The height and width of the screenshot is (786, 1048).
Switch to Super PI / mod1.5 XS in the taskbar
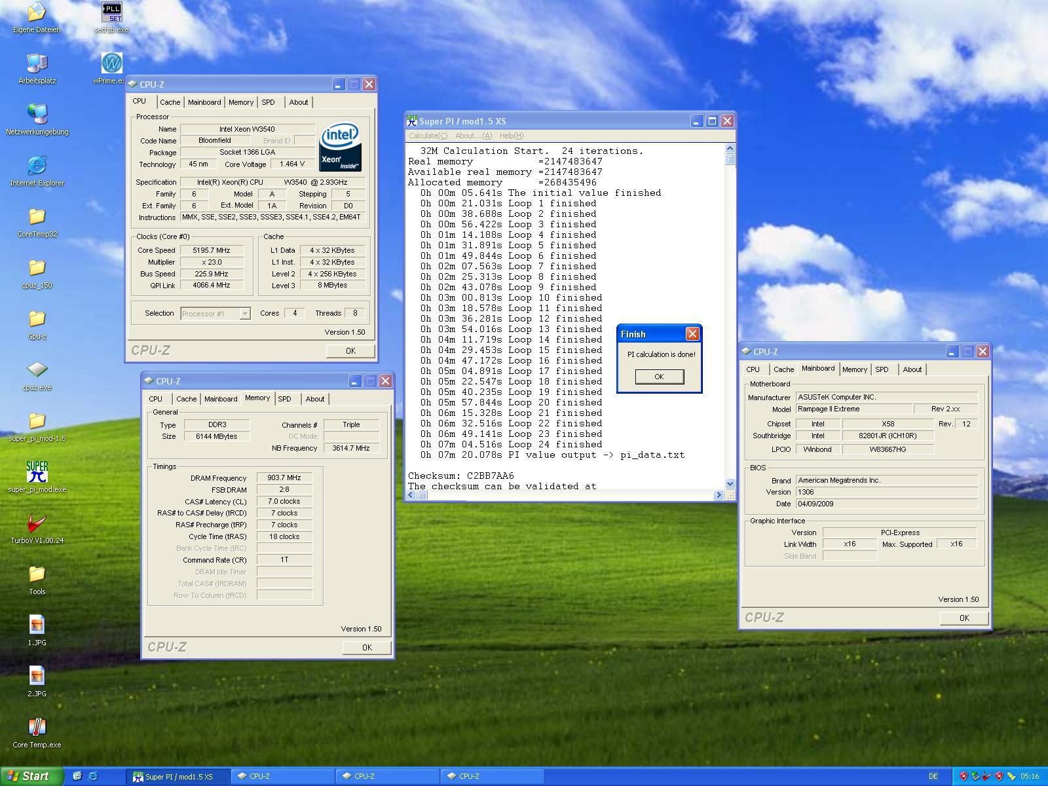[178, 776]
